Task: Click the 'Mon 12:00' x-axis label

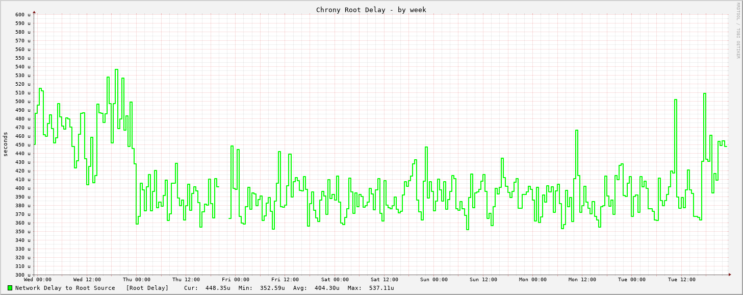Action: click(582, 280)
